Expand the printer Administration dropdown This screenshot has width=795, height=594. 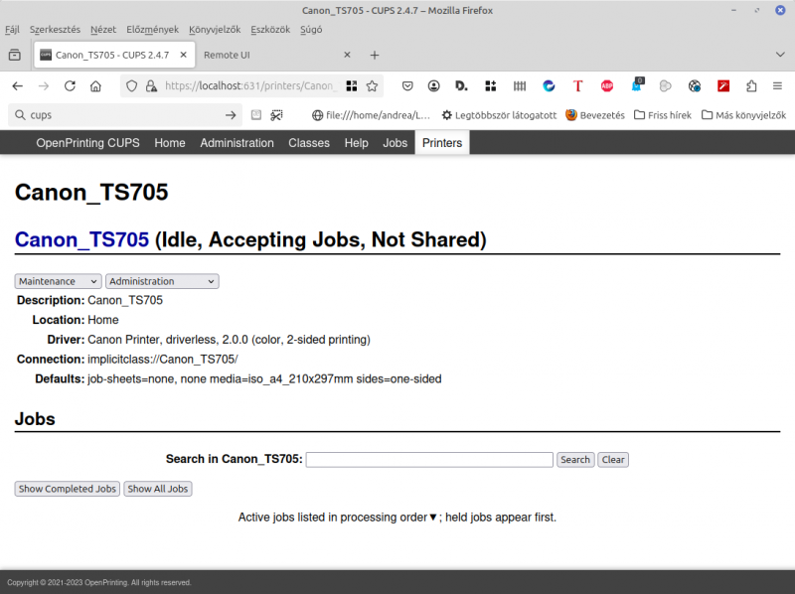tap(162, 281)
